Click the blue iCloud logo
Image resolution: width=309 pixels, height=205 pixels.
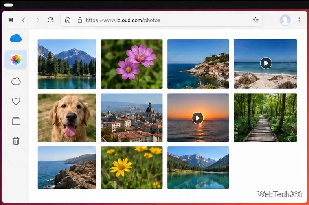click(16, 38)
